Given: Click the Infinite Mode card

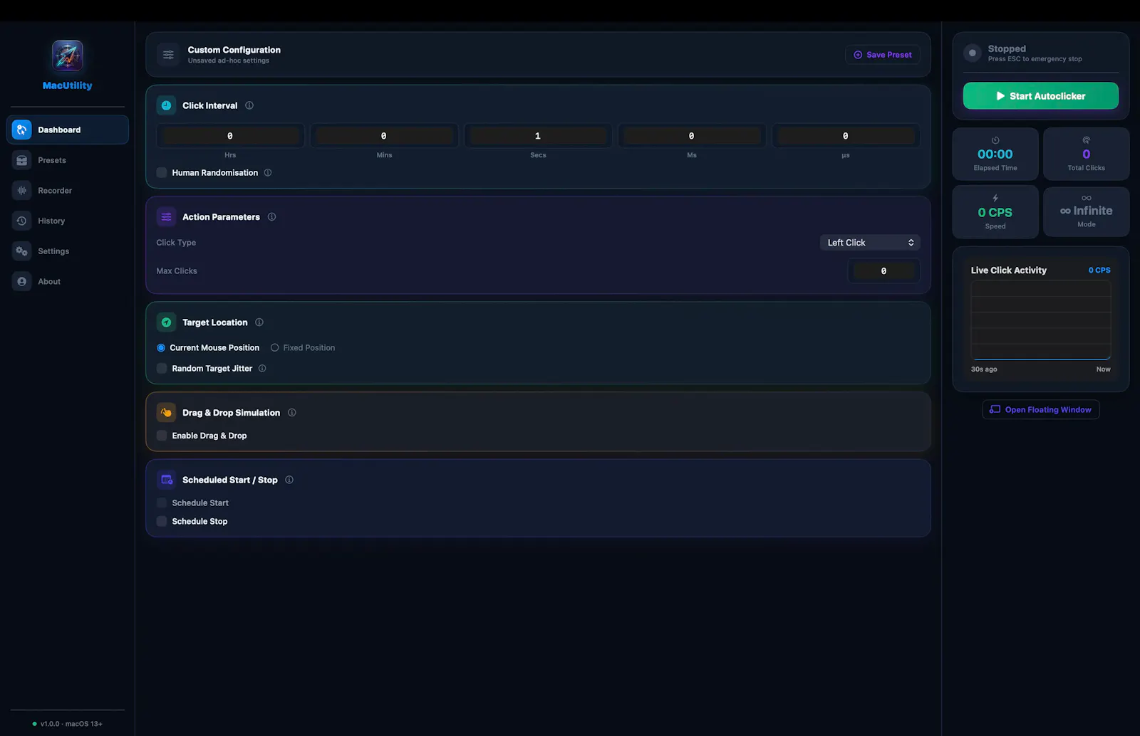Looking at the screenshot, I should tap(1087, 211).
